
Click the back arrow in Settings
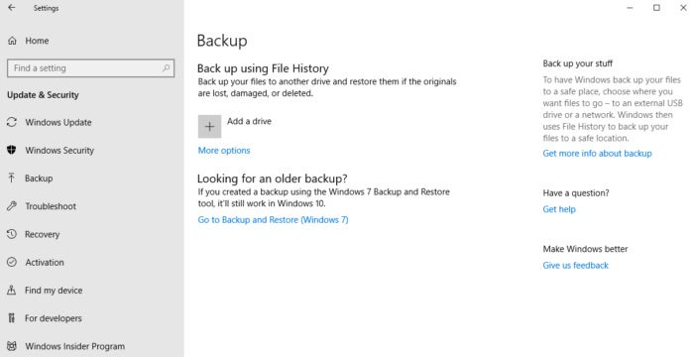(x=12, y=8)
